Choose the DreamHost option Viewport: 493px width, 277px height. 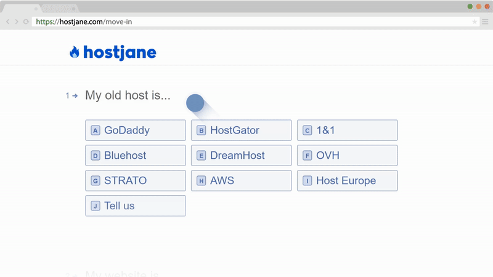241,156
